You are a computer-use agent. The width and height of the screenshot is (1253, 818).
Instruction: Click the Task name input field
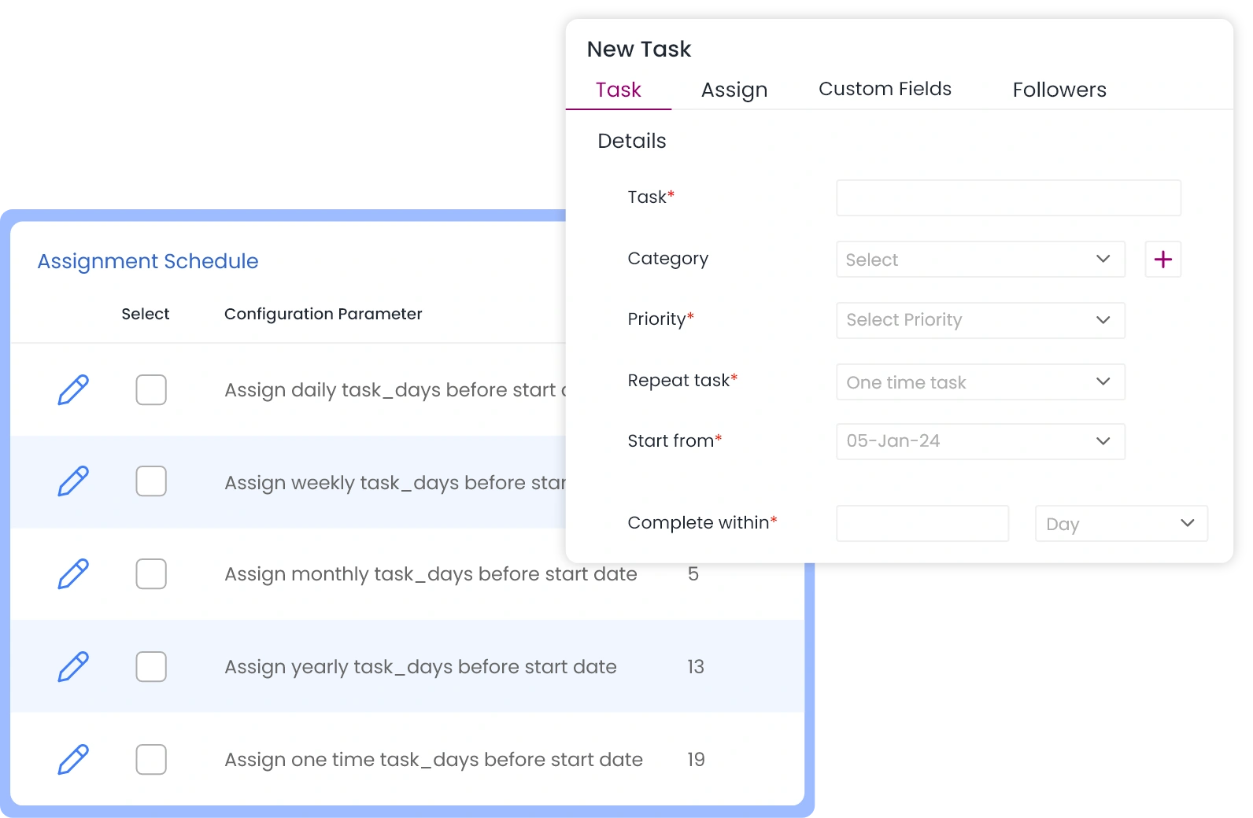coord(1008,198)
